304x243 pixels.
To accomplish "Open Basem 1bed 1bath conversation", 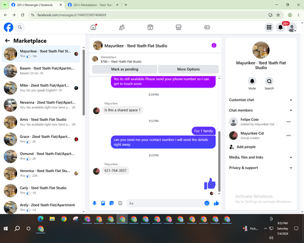I will pos(41,71).
